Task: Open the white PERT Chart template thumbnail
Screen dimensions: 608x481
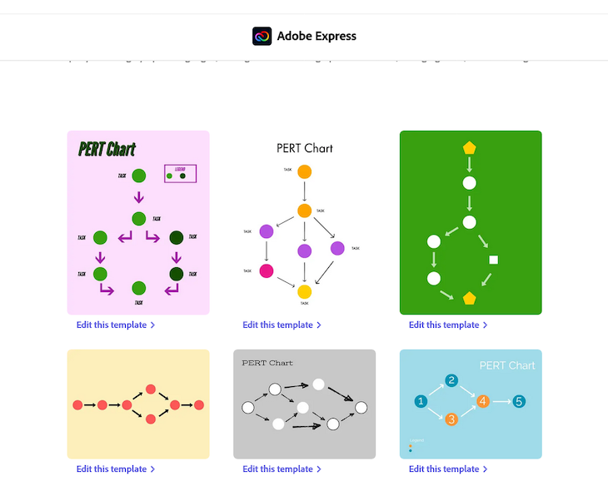Action: pos(304,223)
